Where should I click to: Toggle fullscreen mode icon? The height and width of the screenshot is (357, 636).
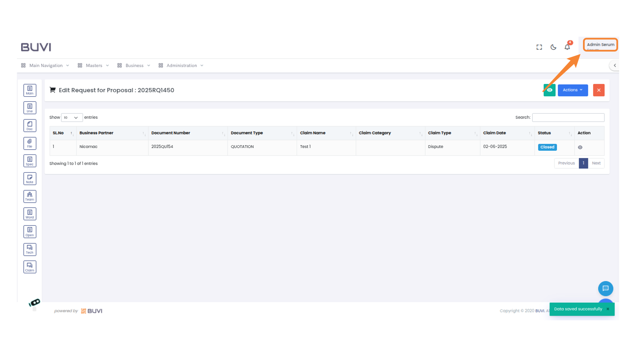click(539, 47)
